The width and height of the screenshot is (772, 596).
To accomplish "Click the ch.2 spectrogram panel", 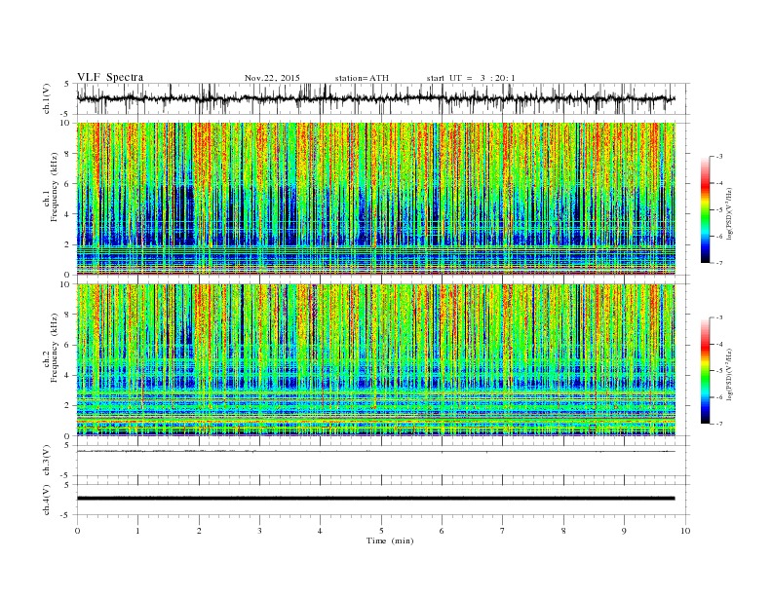I will pyautogui.click(x=376, y=360).
